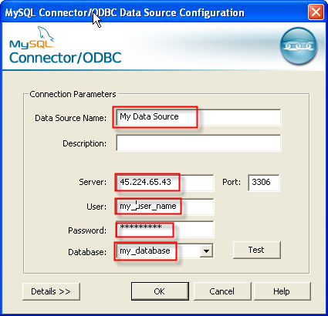Viewport: 328px width, 316px height.
Task: Click the dialog title bar text
Action: (x=125, y=13)
